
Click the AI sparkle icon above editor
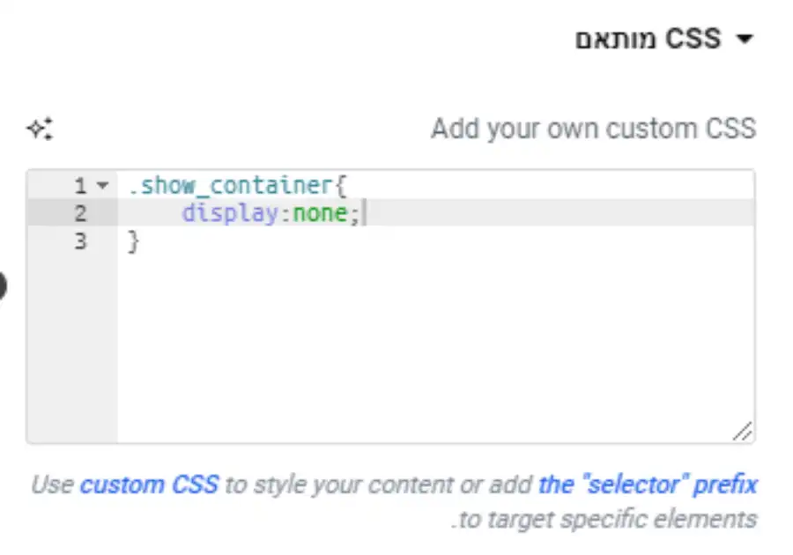click(40, 129)
